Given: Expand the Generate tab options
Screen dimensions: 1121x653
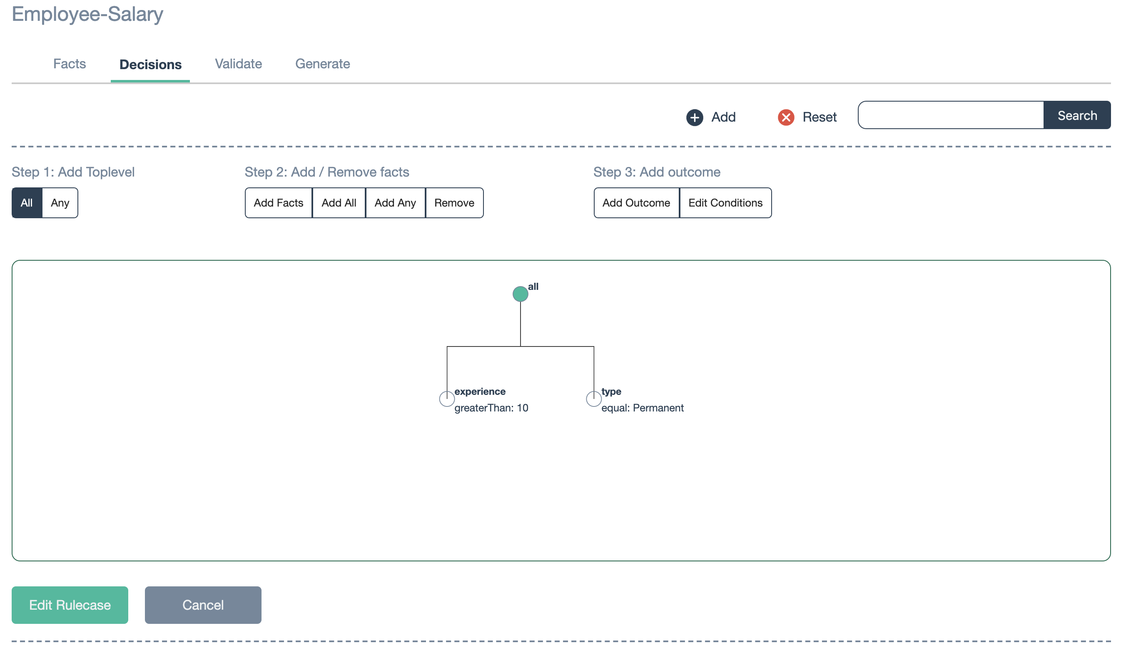Looking at the screenshot, I should point(322,64).
